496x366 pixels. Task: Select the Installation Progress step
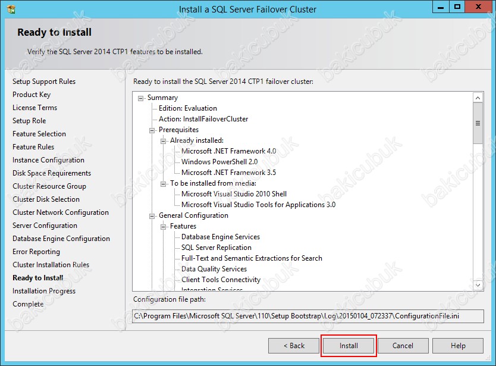[44, 291]
